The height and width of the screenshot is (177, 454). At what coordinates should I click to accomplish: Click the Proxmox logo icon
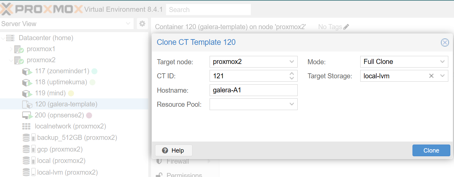coord(7,9)
